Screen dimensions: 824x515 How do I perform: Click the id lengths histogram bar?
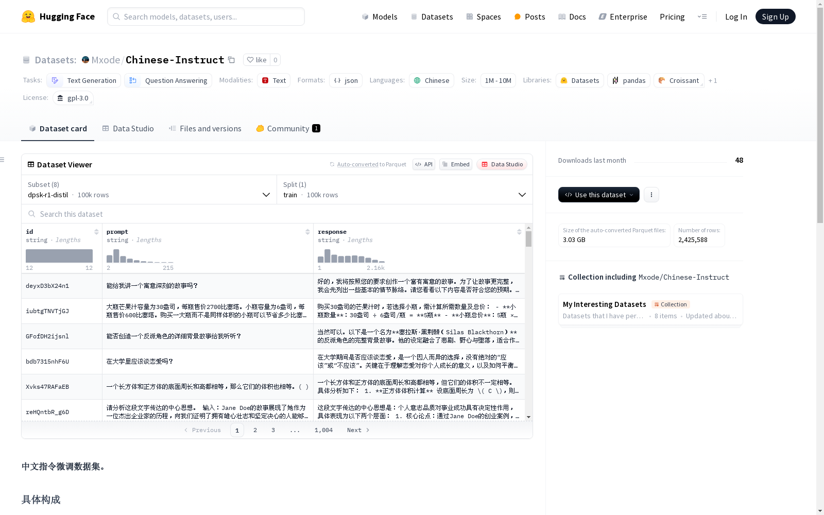[x=59, y=256]
